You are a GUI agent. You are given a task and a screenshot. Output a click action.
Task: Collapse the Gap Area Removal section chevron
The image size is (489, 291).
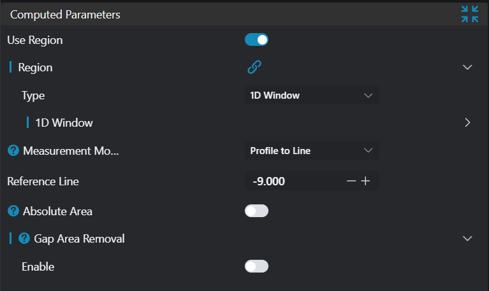pos(467,239)
